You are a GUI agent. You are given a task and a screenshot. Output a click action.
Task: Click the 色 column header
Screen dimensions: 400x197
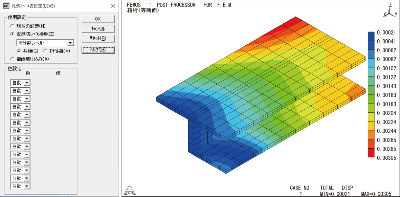pyautogui.click(x=28, y=73)
